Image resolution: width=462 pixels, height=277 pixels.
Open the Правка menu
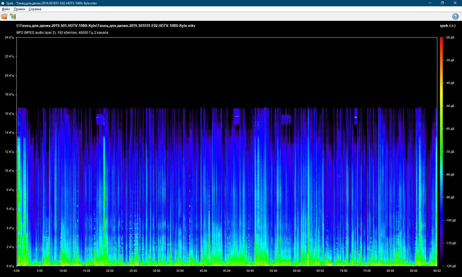pyautogui.click(x=19, y=9)
